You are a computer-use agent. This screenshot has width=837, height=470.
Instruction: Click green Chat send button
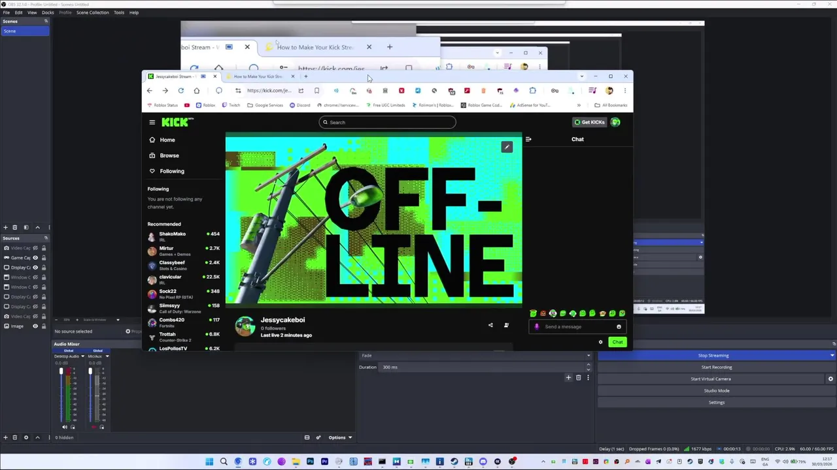pos(617,342)
